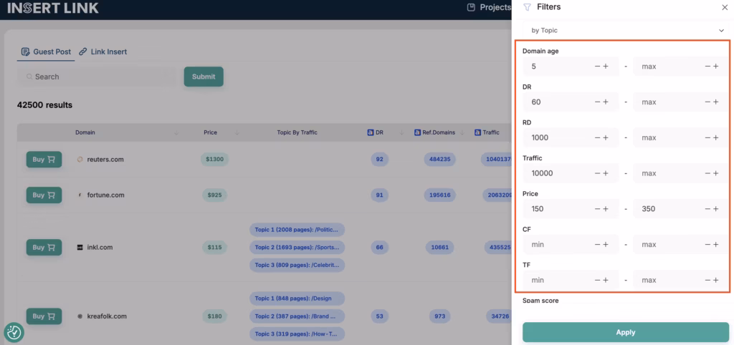This screenshot has width=734, height=345.
Task: Open the by Topic dropdown
Action: [x=625, y=30]
